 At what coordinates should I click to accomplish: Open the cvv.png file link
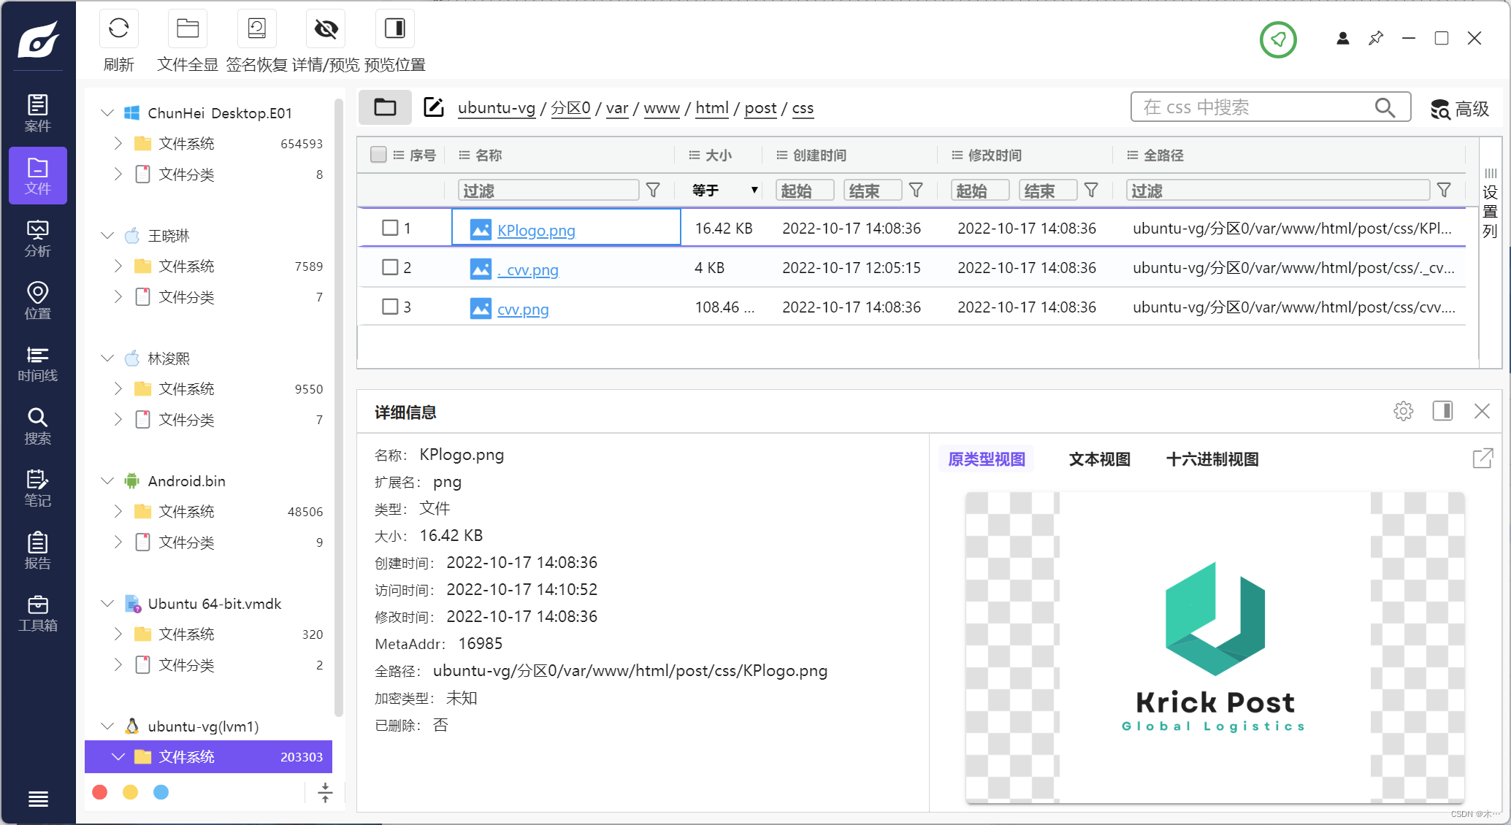tap(523, 309)
